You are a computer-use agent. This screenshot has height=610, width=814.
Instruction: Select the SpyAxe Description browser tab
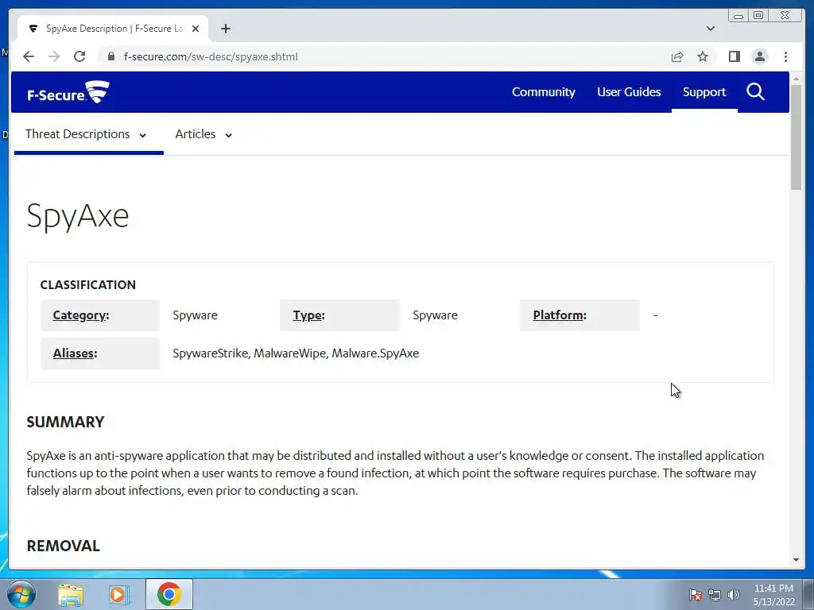pyautogui.click(x=113, y=29)
